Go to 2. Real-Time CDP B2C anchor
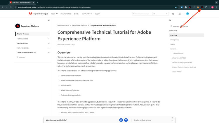 pos(179,58)
